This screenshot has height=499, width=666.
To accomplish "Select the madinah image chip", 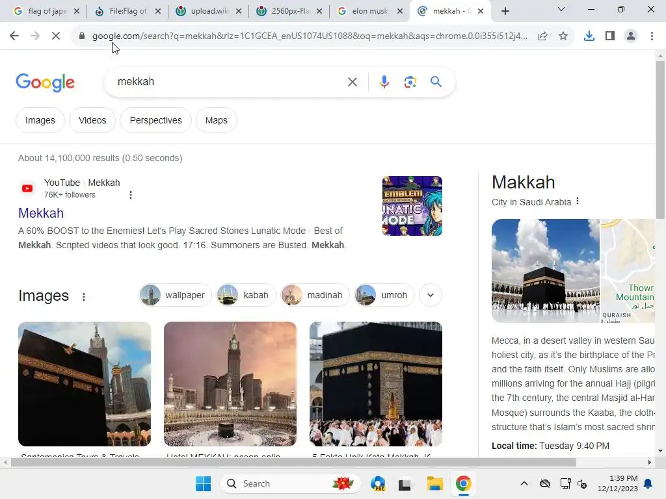I will tap(315, 295).
